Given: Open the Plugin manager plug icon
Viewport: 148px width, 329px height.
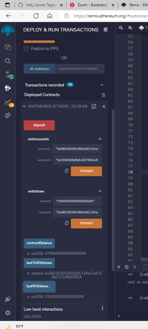Looking at the screenshot, I should [8, 299].
